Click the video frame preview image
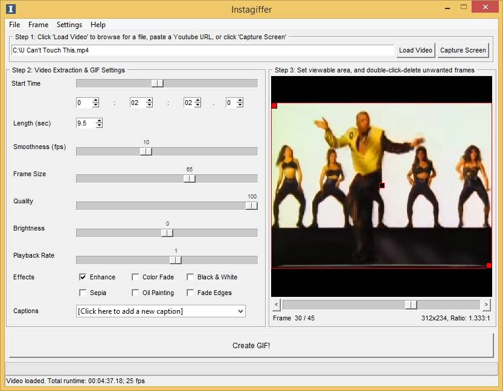Screen dimensions: 503x391 tap(382, 186)
